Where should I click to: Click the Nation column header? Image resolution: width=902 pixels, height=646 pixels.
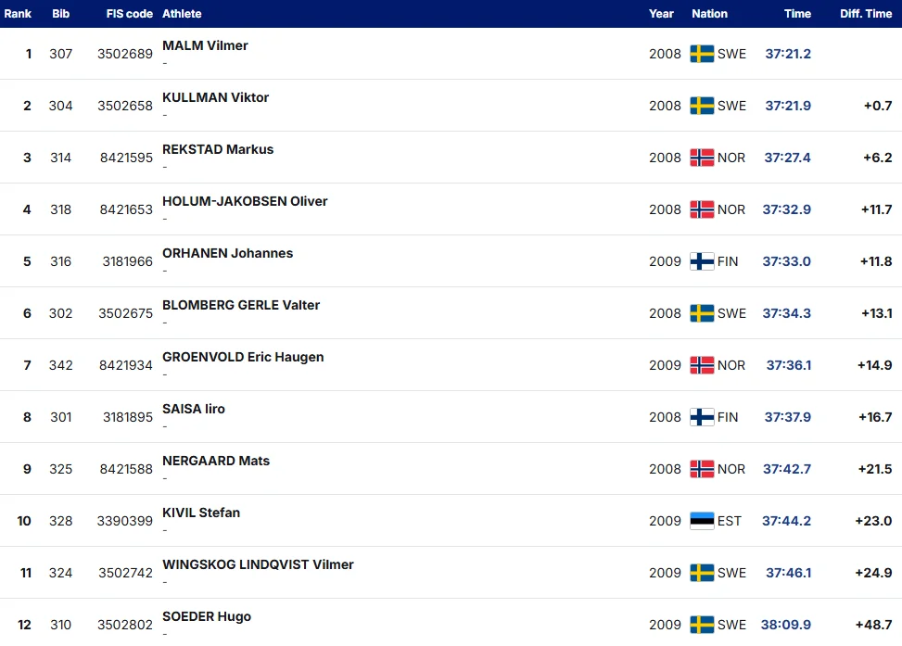pos(709,14)
